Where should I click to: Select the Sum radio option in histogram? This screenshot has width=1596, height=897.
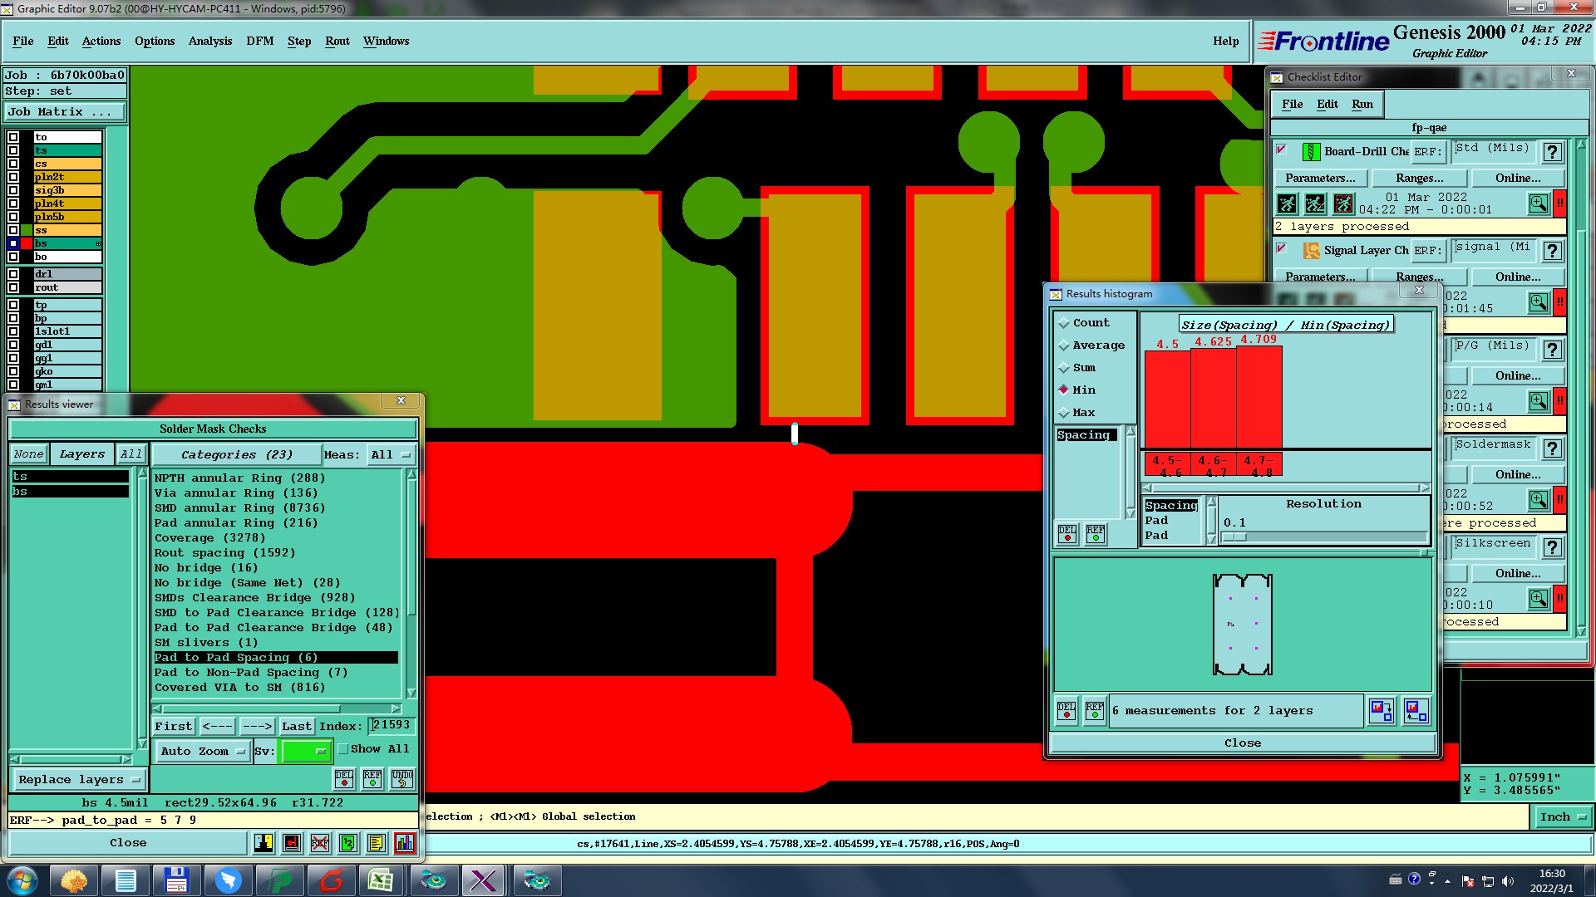tap(1064, 368)
